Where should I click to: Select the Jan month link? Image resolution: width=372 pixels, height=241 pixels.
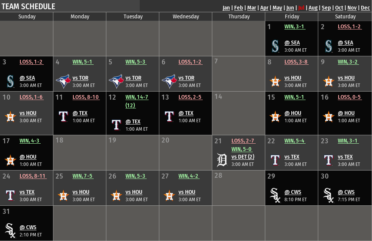tap(226, 8)
